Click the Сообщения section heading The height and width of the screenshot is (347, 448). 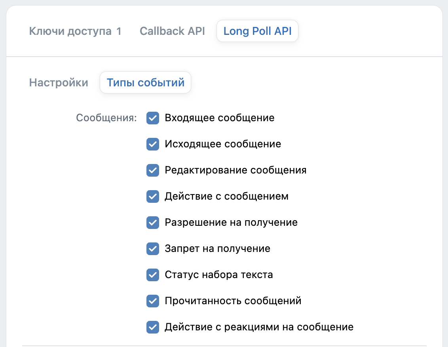pyautogui.click(x=106, y=118)
